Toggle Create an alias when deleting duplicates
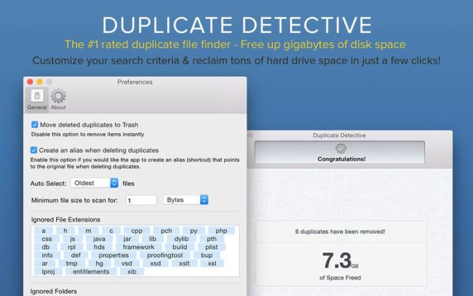This screenshot has width=473, height=296. [x=34, y=150]
